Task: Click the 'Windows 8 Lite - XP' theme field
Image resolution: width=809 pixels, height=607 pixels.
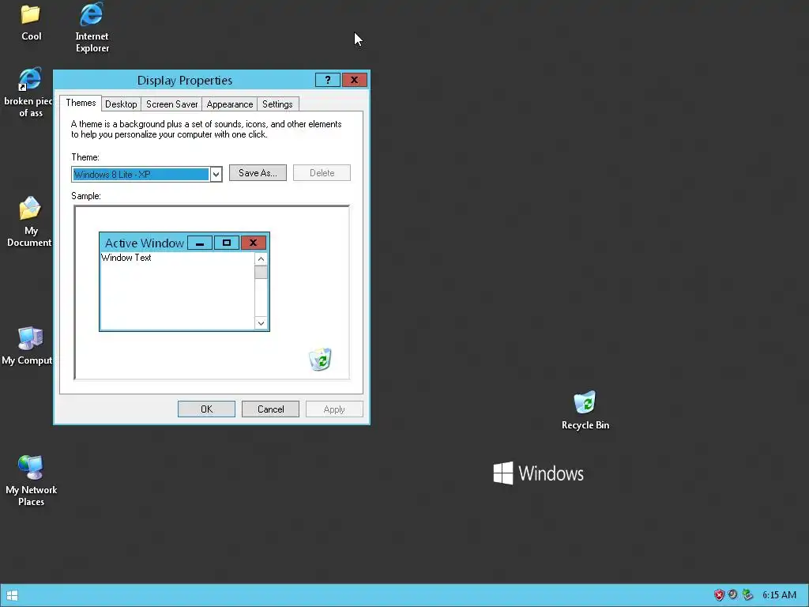Action: 141,175
